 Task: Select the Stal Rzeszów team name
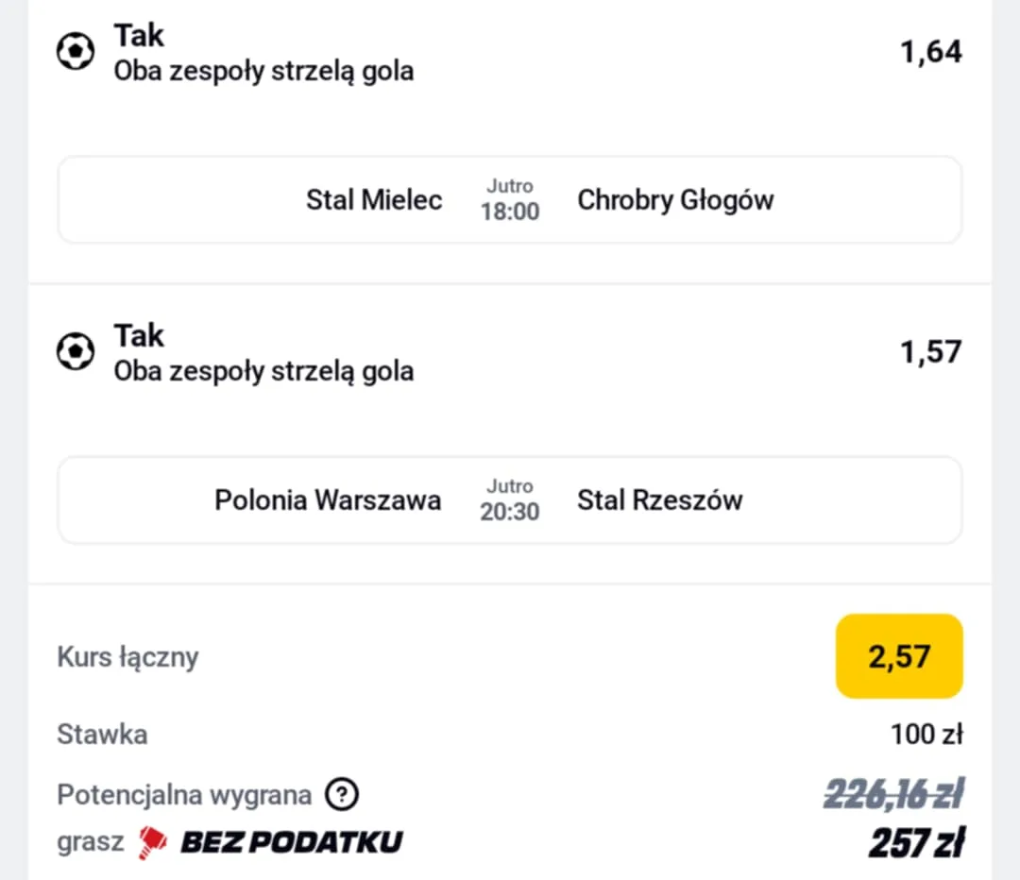pos(659,500)
